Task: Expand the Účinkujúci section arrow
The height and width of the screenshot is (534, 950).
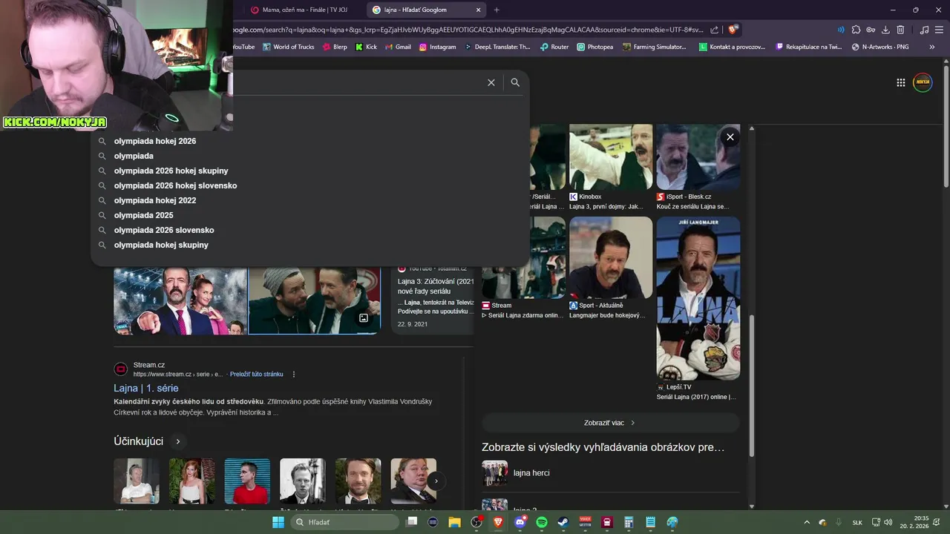Action: (177, 441)
